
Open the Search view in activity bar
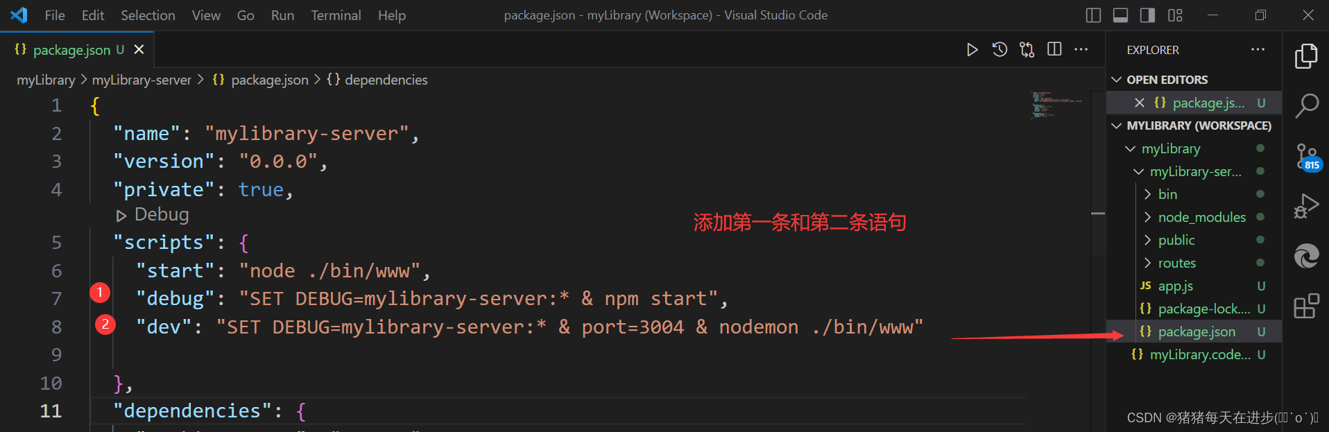click(x=1306, y=106)
